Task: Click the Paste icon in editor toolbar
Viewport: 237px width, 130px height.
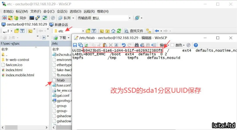Action: coord(105,45)
